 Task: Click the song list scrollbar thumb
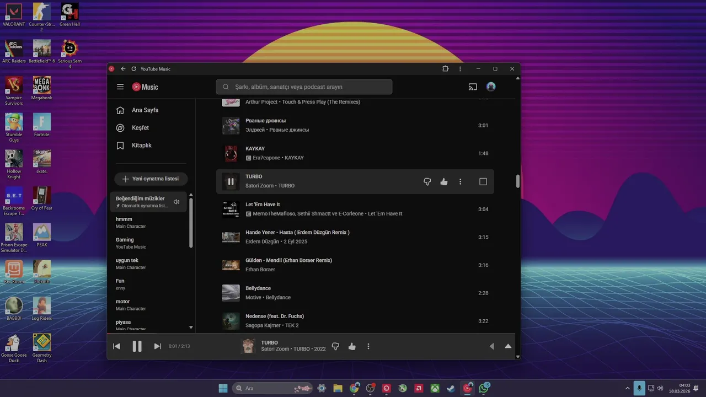[517, 181]
